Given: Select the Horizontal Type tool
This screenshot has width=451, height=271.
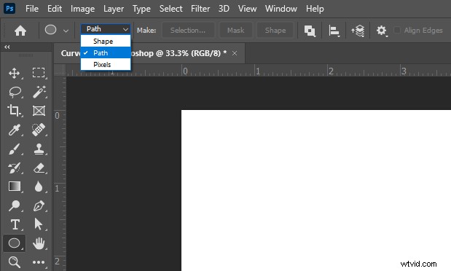Looking at the screenshot, I should click(15, 224).
